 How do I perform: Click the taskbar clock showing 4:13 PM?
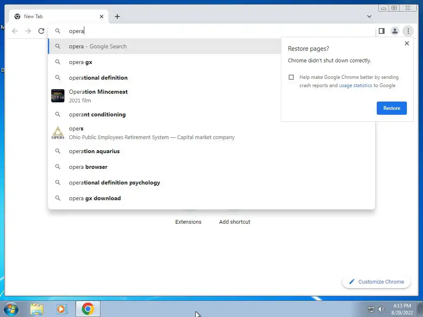[402, 309]
